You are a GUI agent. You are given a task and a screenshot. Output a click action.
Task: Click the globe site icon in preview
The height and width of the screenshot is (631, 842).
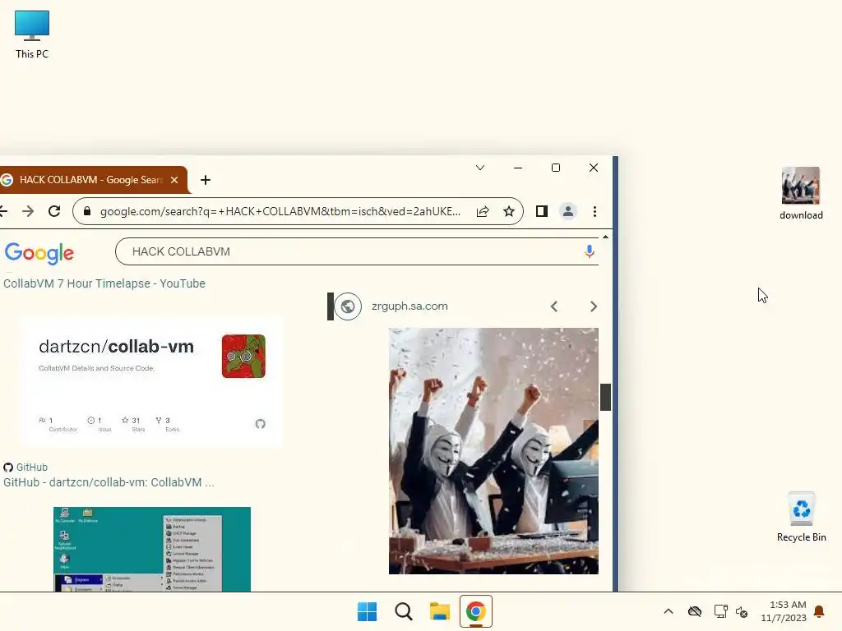[x=348, y=306]
